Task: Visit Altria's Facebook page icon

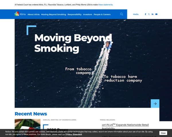Action: click(145, 14)
